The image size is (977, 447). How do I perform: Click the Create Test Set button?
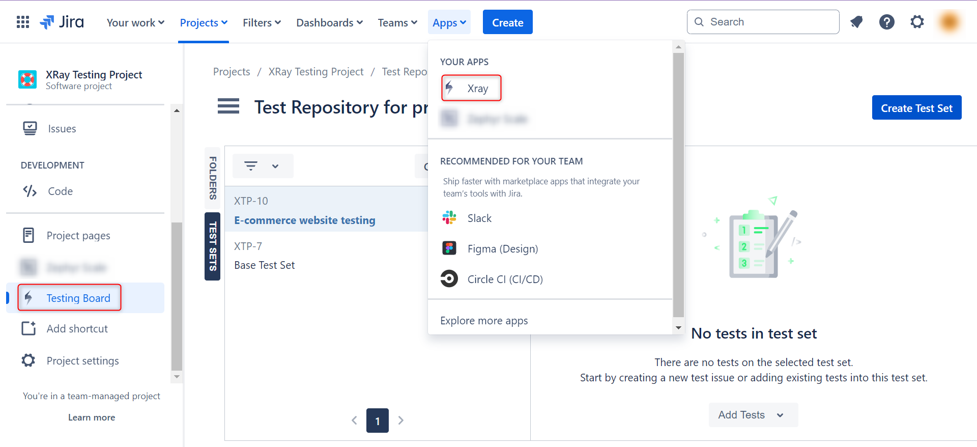(916, 108)
